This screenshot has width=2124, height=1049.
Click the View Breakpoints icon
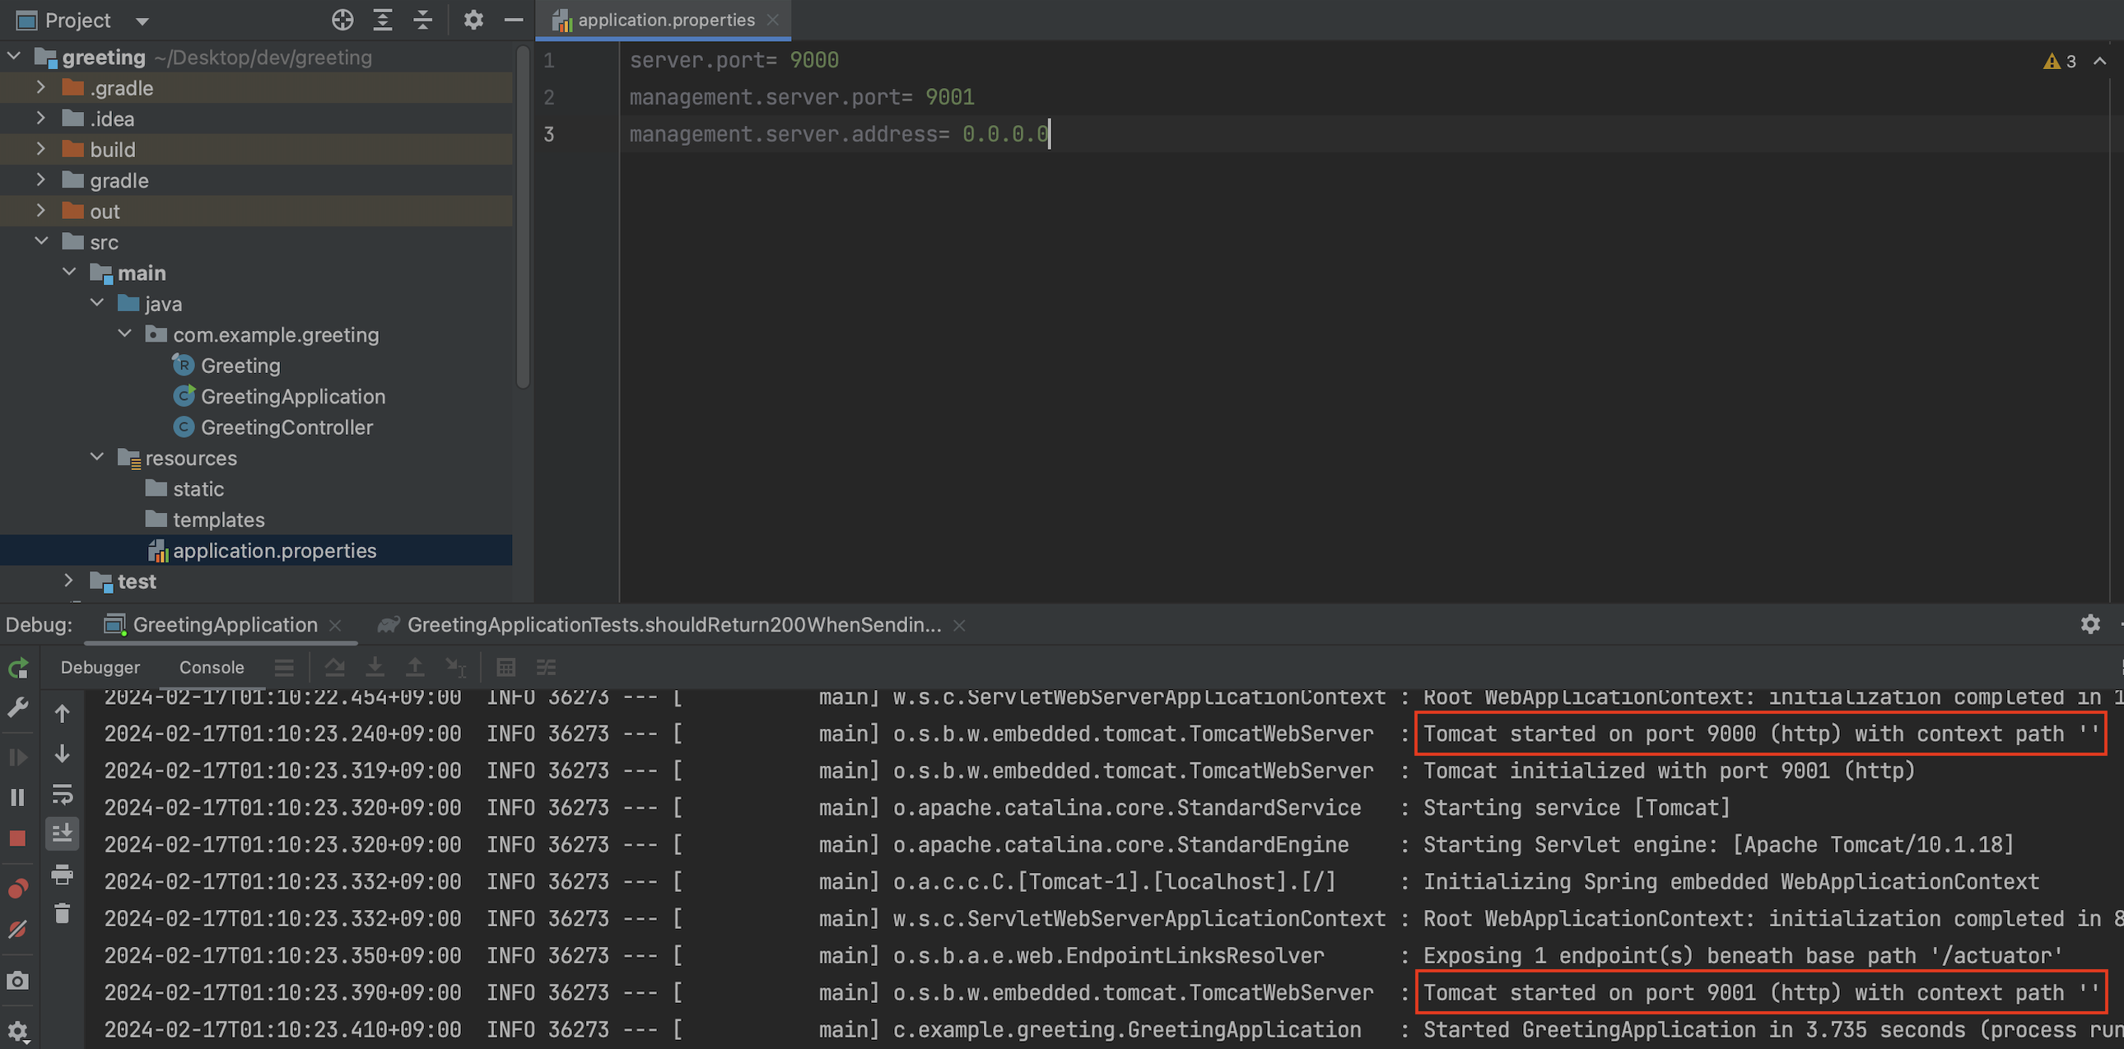coord(17,888)
